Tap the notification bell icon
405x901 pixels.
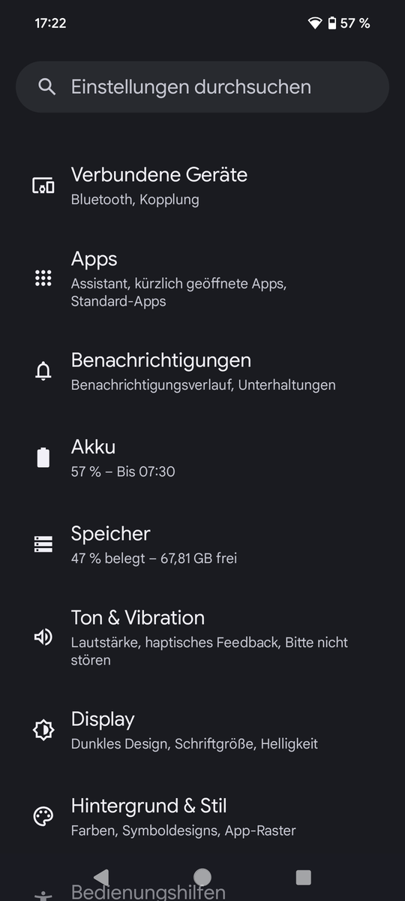pos(43,371)
